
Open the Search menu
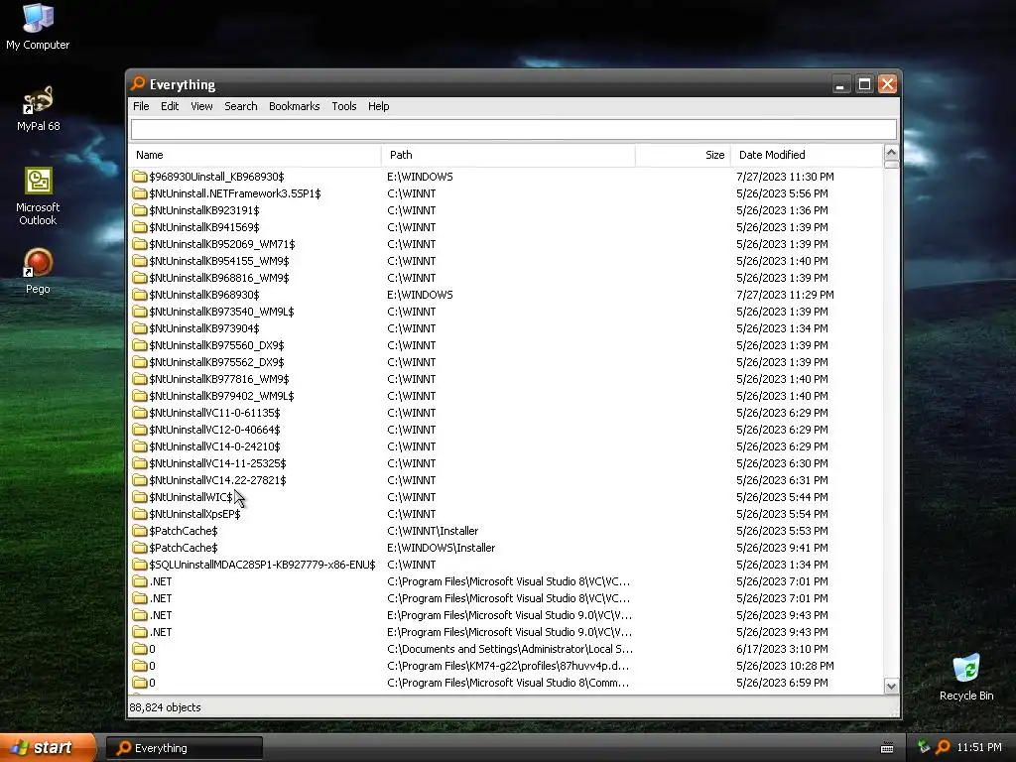(x=241, y=106)
